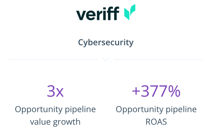Click the divider line right of the chevron
Screen dimensions: 213x134
click(x=158, y=59)
